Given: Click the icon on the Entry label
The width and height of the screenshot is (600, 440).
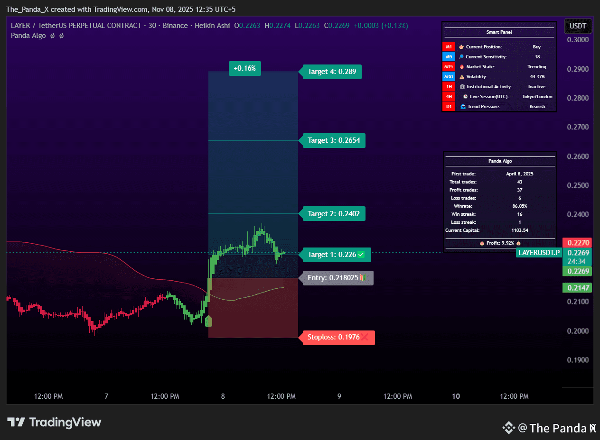Looking at the screenshot, I should pyautogui.click(x=363, y=278).
